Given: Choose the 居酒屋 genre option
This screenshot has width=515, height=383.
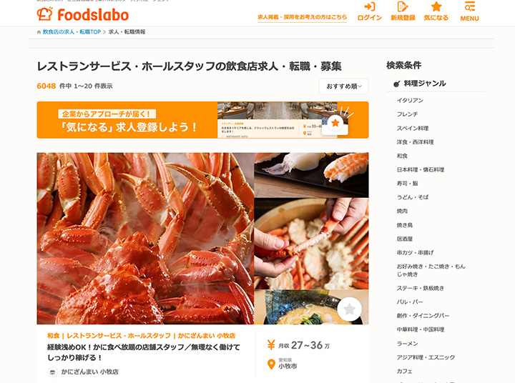Looking at the screenshot, I should (405, 239).
